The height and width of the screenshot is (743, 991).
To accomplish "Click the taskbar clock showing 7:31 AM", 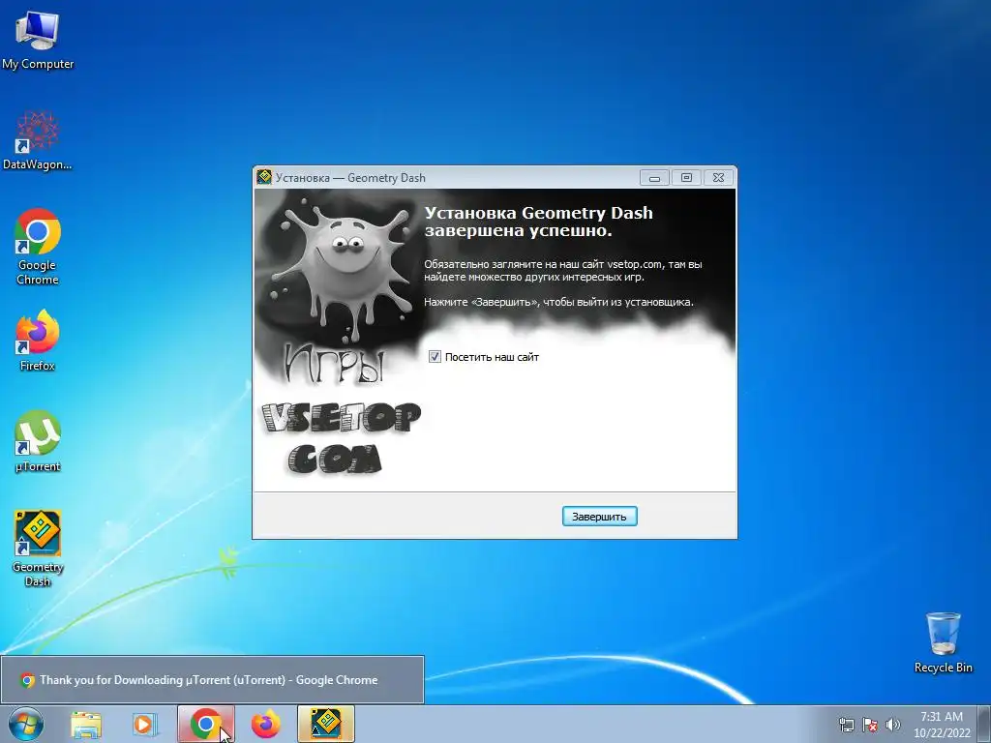I will [941, 724].
